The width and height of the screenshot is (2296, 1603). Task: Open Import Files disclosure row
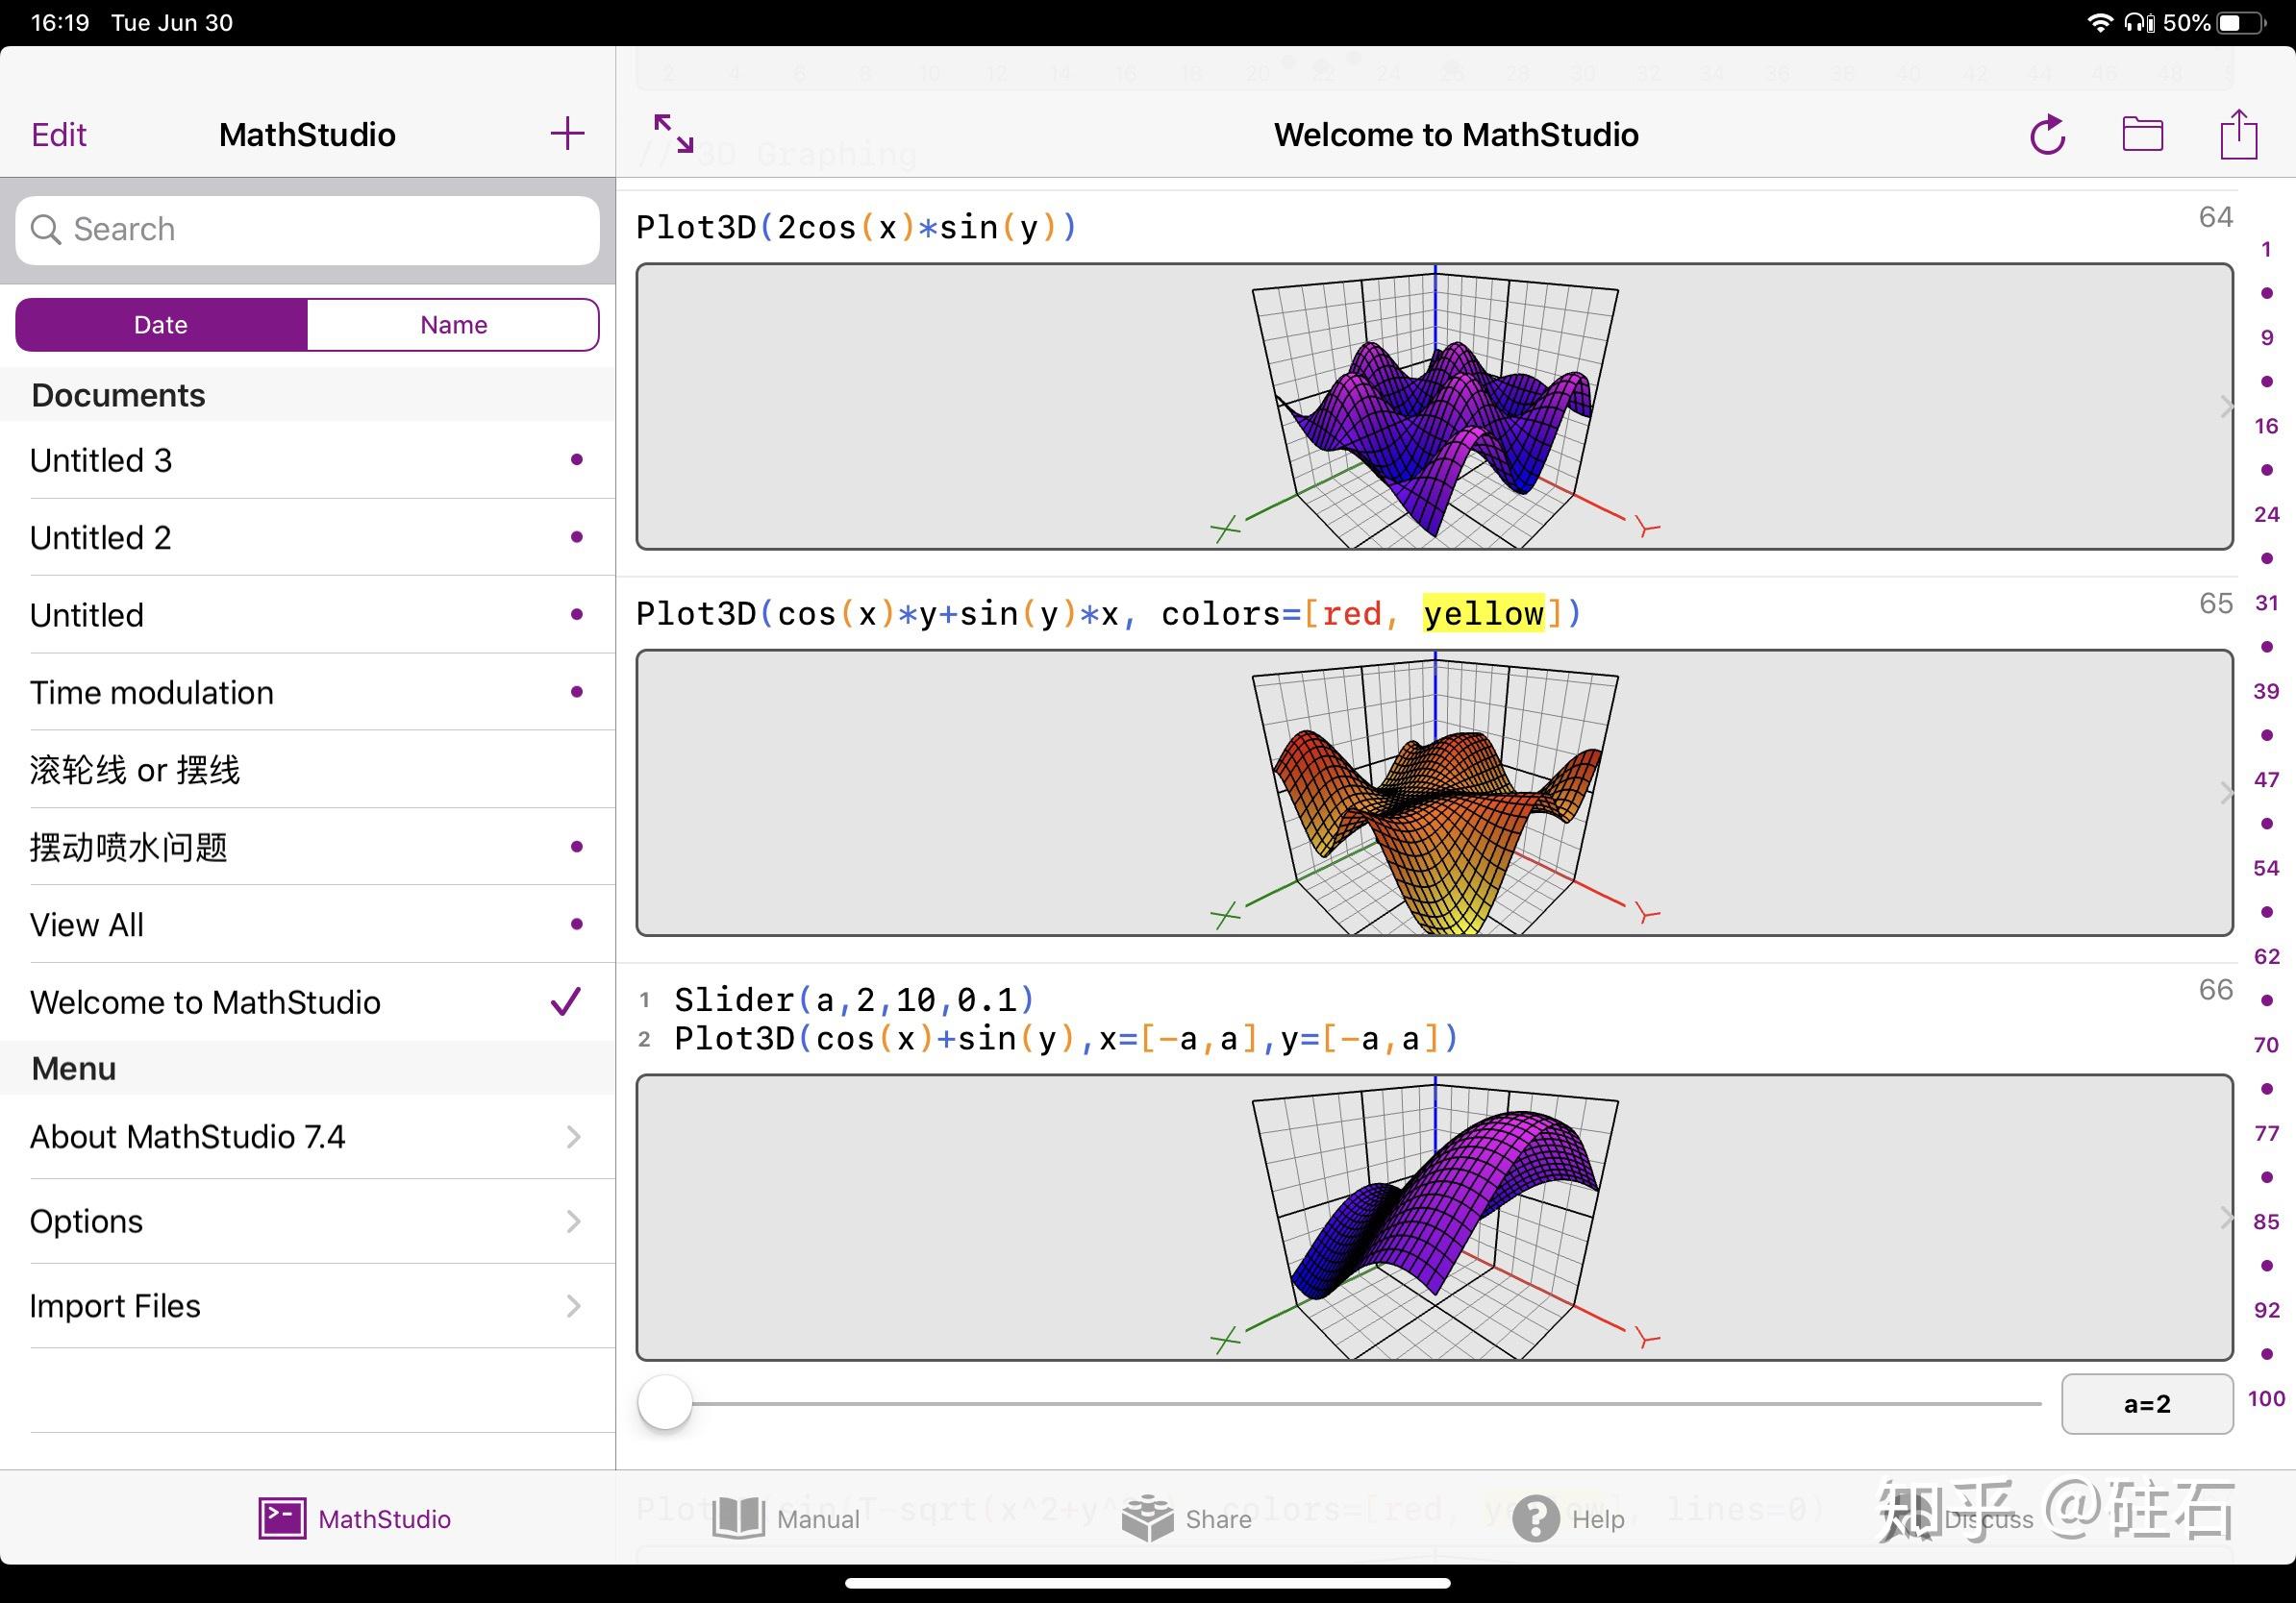[573, 1305]
